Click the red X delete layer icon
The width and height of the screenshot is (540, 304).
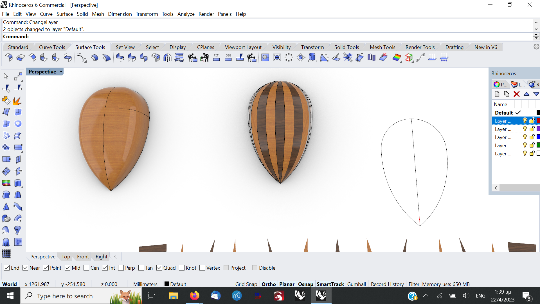click(516, 94)
